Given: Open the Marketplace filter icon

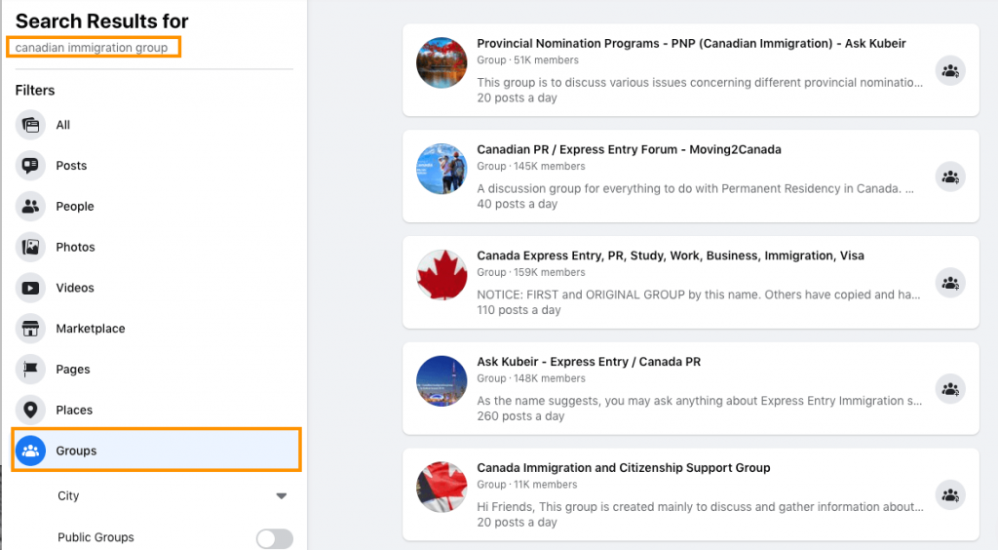Looking at the screenshot, I should (x=30, y=329).
